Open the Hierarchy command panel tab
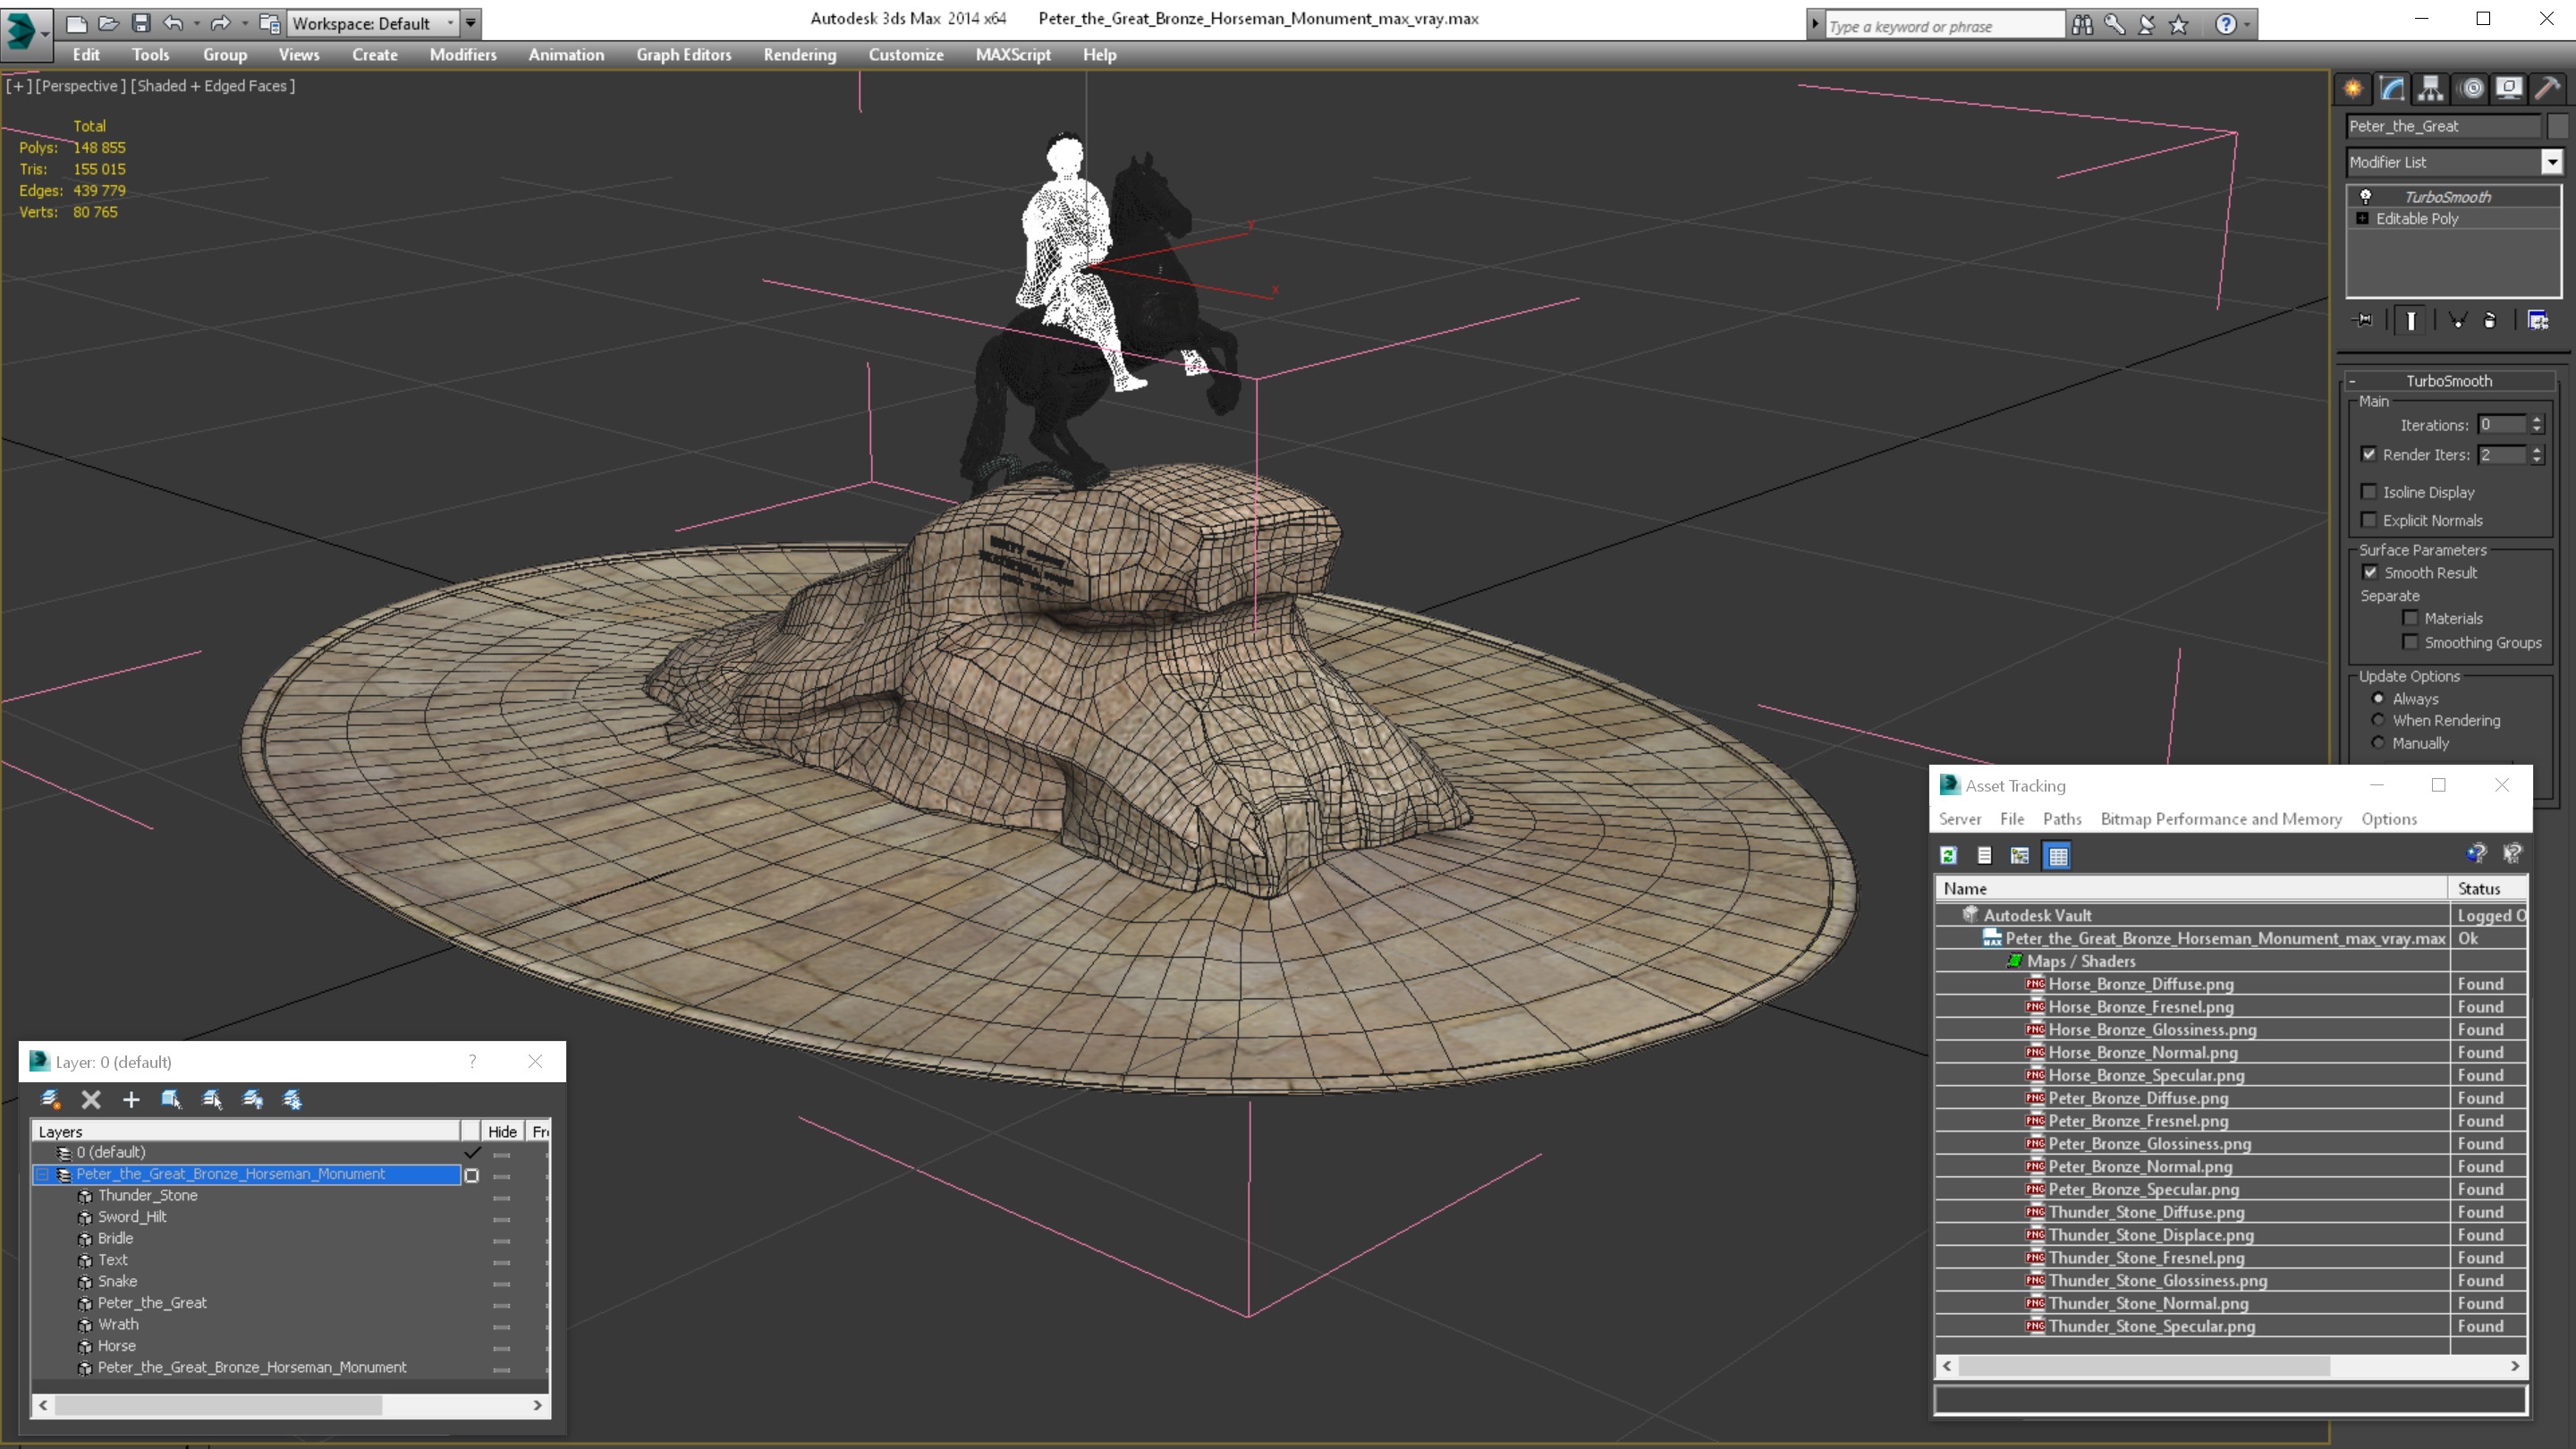The height and width of the screenshot is (1449, 2576). pos(2431,89)
